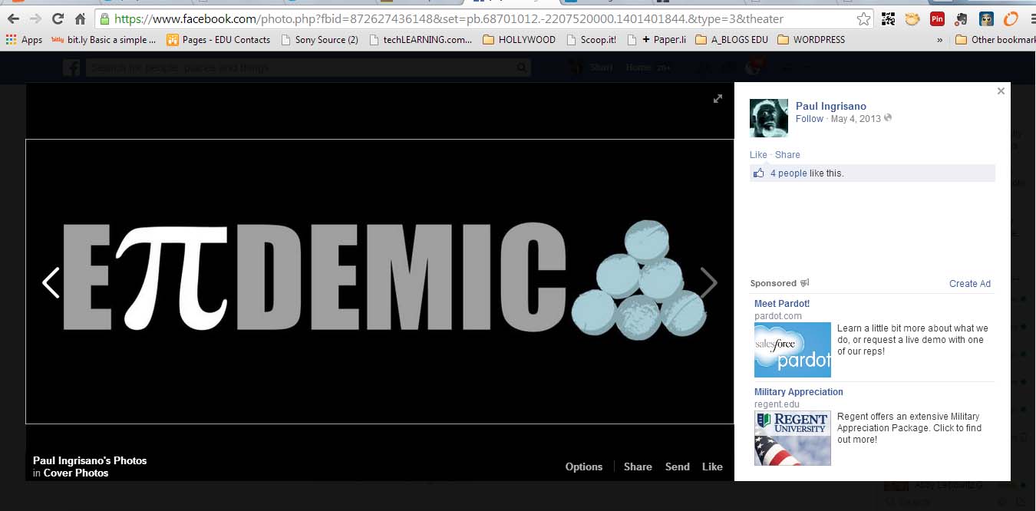
Task: Click the Create Ad link
Action: (x=969, y=283)
